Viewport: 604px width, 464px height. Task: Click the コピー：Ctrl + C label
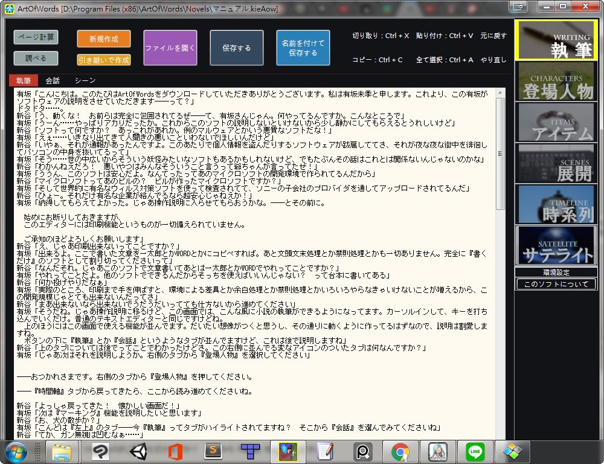coord(377,60)
